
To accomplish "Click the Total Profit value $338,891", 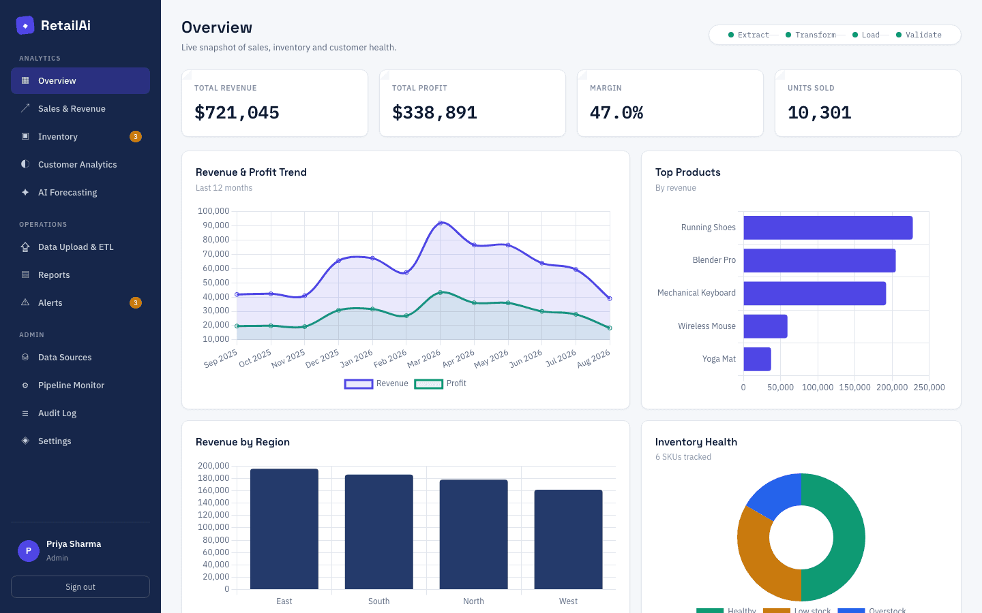I will [435, 112].
